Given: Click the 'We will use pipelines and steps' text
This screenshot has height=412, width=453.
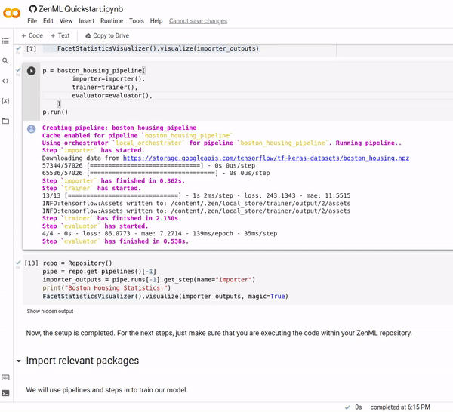Looking at the screenshot, I should click(x=107, y=390).
